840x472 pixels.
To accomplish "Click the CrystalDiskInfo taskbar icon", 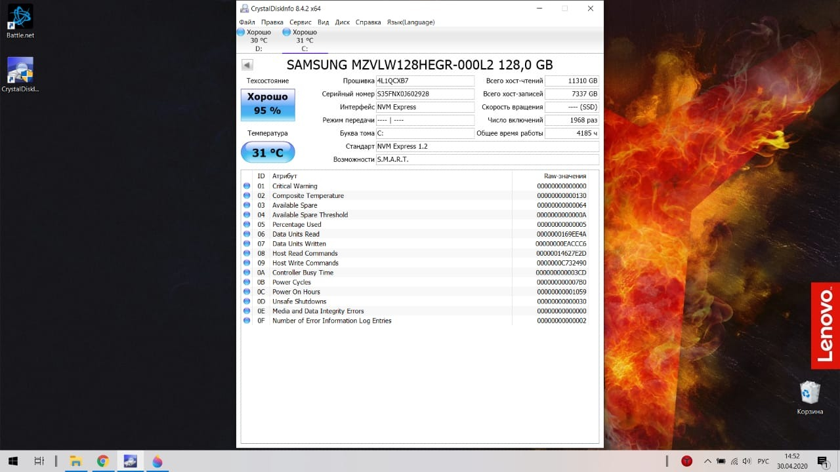I will point(130,461).
